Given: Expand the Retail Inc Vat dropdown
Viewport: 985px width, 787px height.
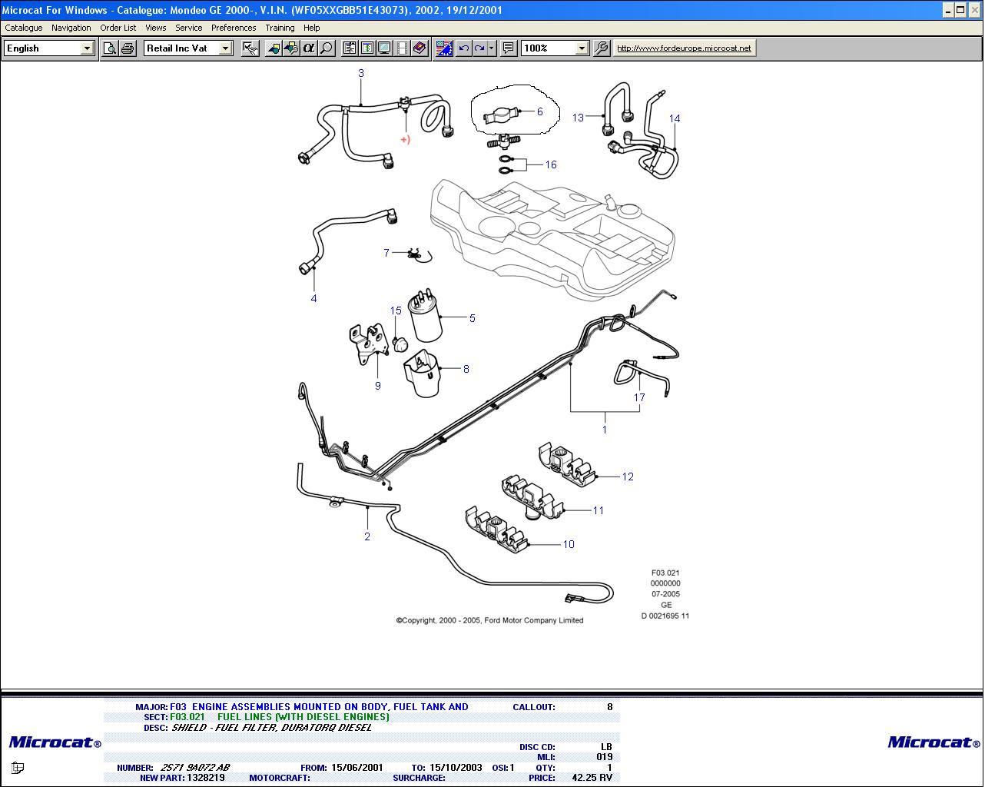Looking at the screenshot, I should click(225, 48).
